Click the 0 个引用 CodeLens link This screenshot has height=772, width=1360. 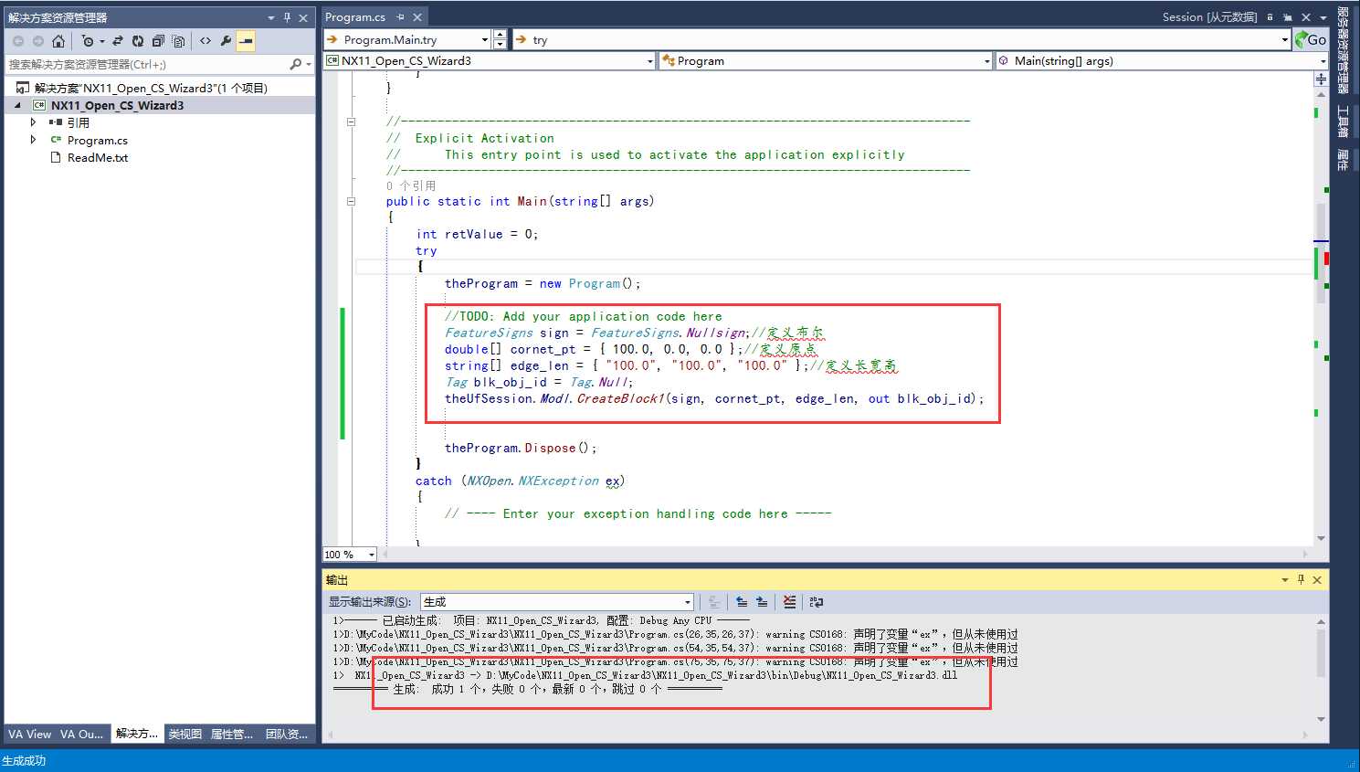point(411,185)
